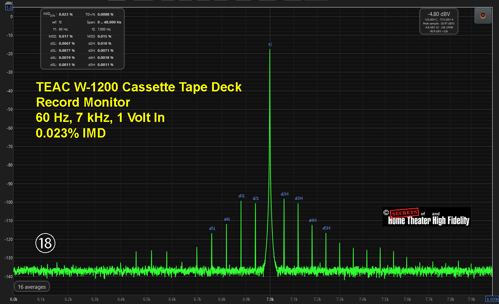Click the d2L peak label on the graph
This screenshot has height=304, width=499.
[x=256, y=198]
